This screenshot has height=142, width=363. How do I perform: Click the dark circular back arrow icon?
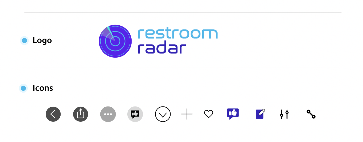click(x=53, y=114)
